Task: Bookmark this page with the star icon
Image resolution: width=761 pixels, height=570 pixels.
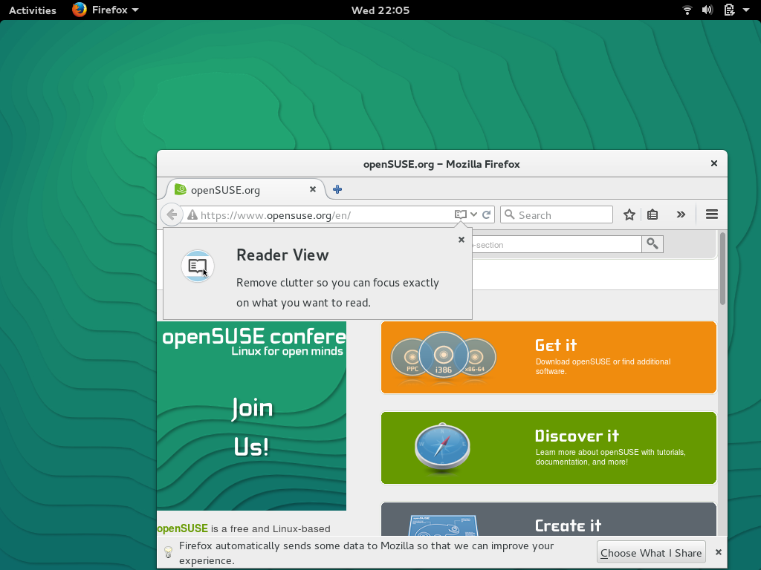Action: coord(629,214)
